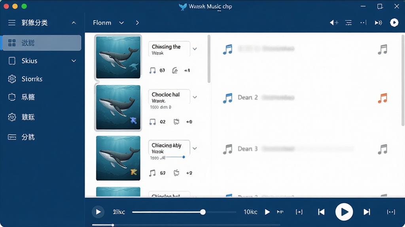
Task: Click the music note icon under Chocloc hal Waak
Action: pyautogui.click(x=152, y=122)
